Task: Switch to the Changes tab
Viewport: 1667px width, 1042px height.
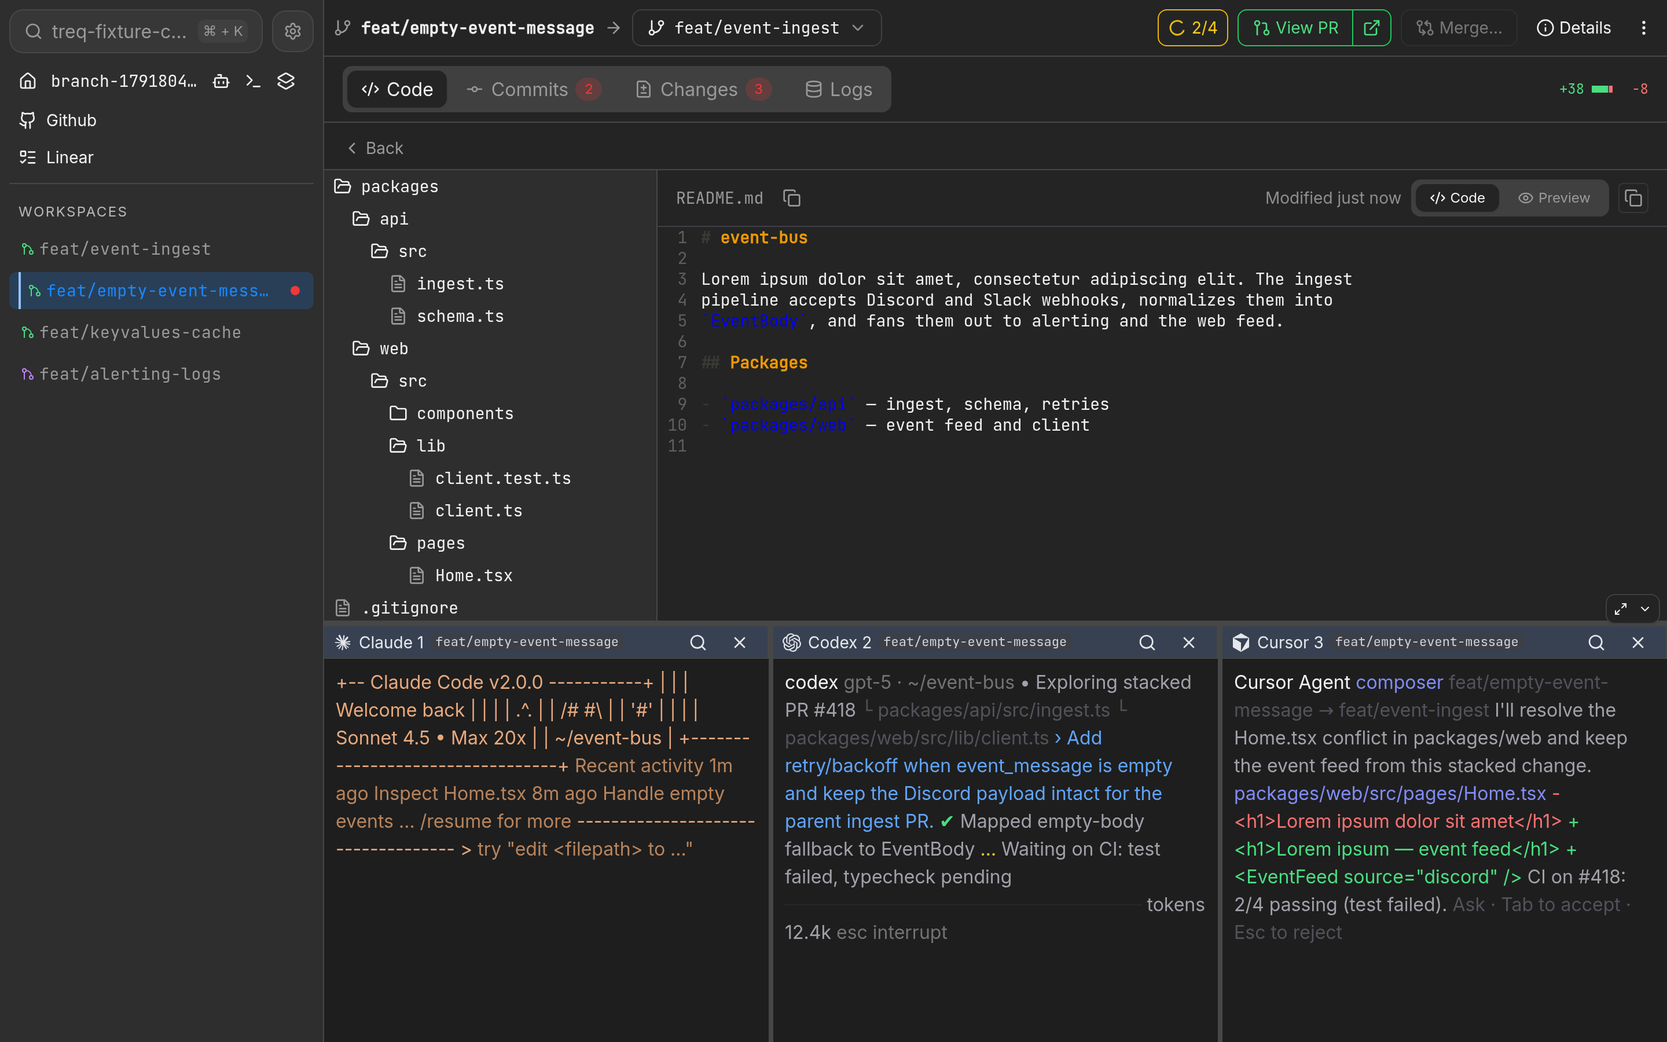Action: point(703,90)
